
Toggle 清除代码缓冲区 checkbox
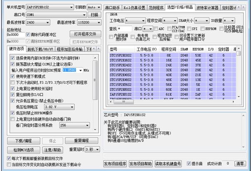pyautogui.click(x=28, y=34)
